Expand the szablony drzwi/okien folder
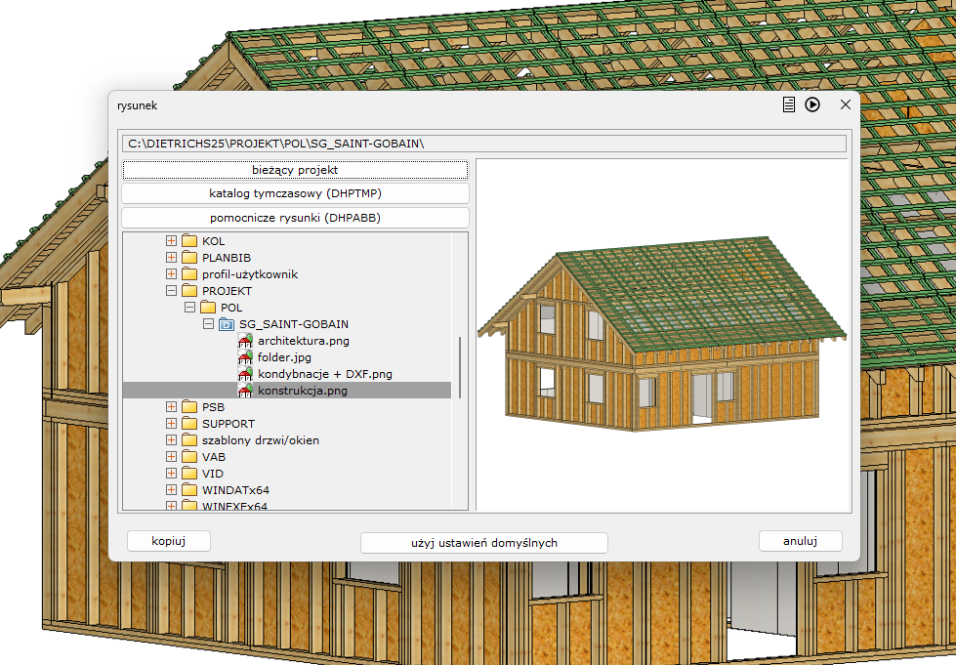956x665 pixels. coord(172,440)
